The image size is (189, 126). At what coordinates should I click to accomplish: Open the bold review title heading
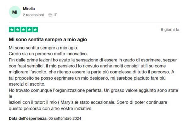coord(48,40)
